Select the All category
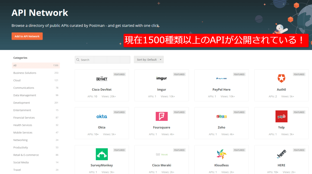This screenshot has width=312, height=174. [x=36, y=66]
